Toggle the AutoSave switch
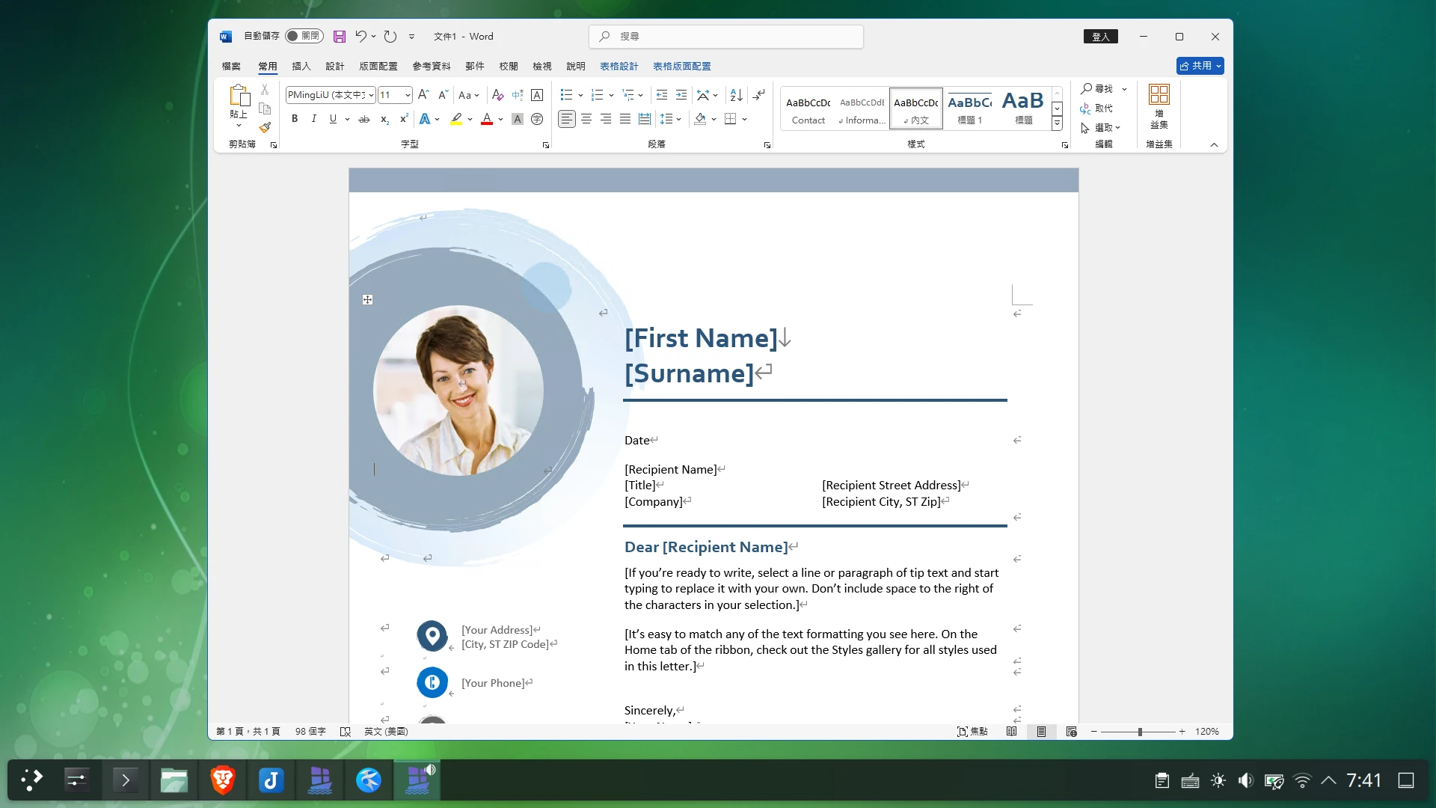Image resolution: width=1436 pixels, height=808 pixels. [304, 37]
